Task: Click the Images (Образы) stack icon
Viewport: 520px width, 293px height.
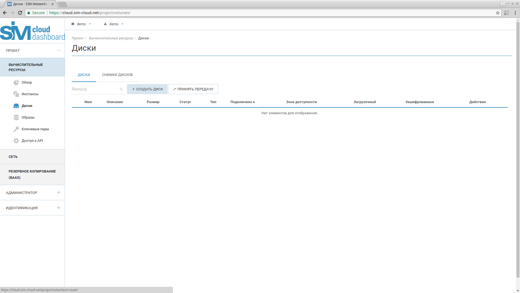Action: point(16,118)
